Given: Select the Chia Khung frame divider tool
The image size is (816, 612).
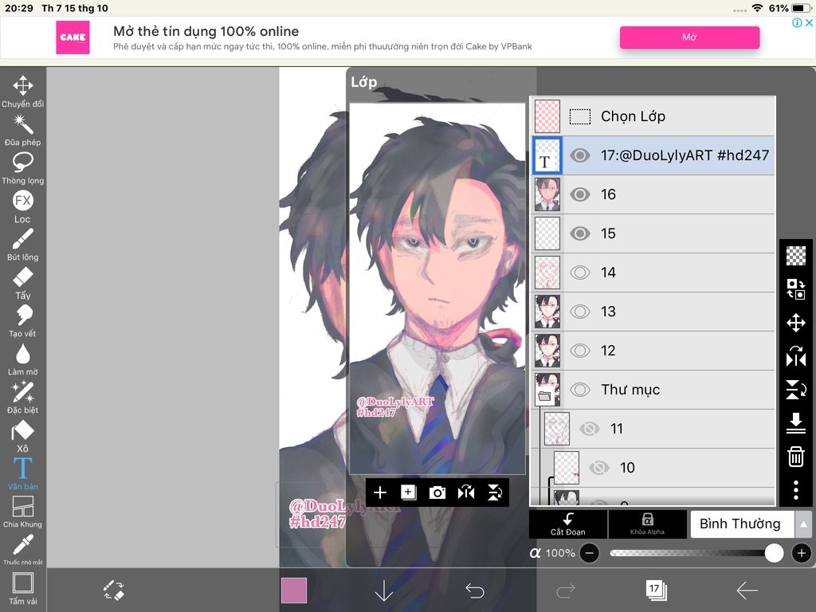Looking at the screenshot, I should click(x=23, y=512).
